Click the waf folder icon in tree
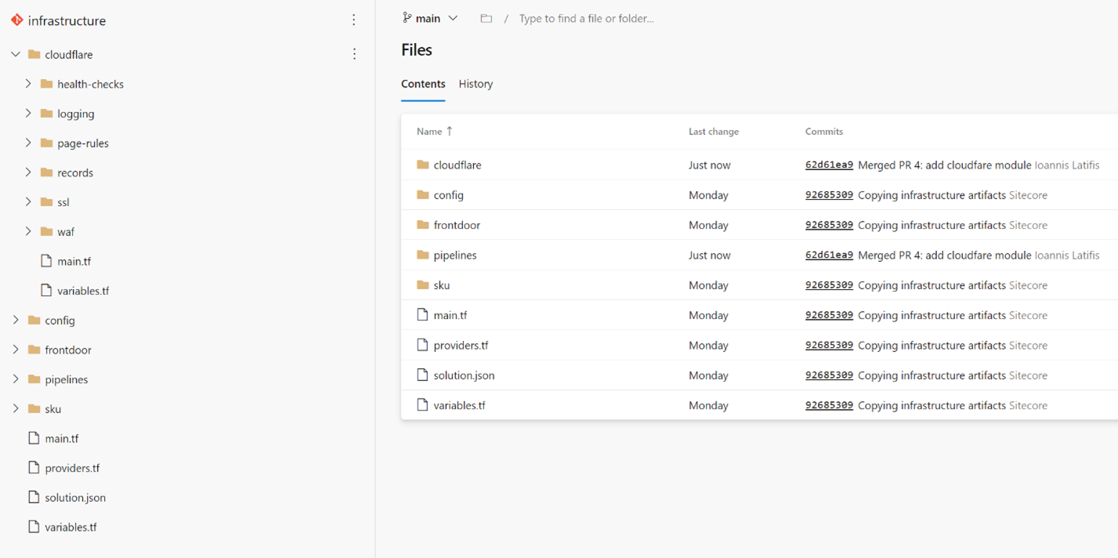1118x558 pixels. [46, 231]
